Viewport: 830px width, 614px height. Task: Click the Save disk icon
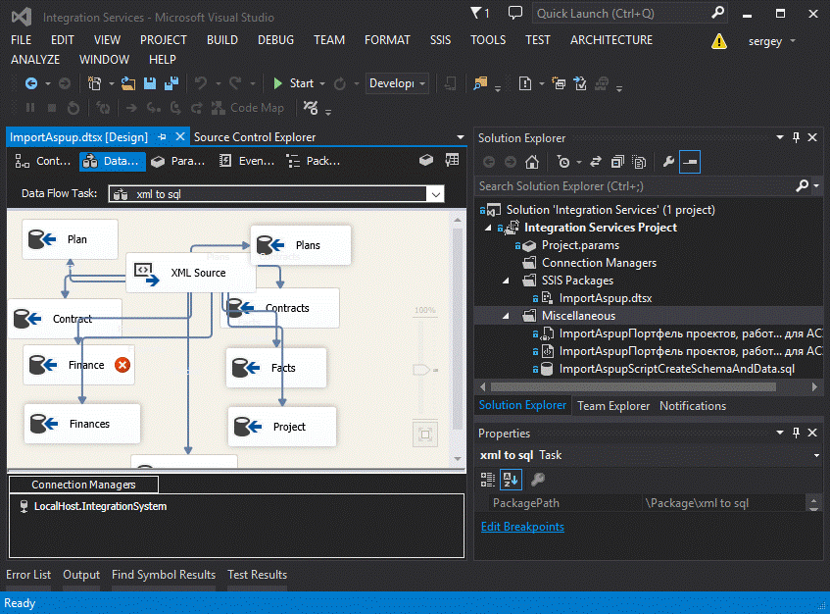point(150,83)
